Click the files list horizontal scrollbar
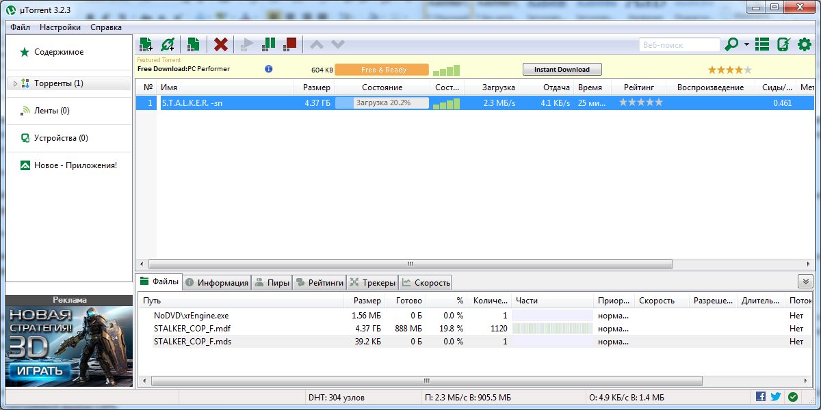Image resolution: width=821 pixels, height=410 pixels. coord(427,381)
